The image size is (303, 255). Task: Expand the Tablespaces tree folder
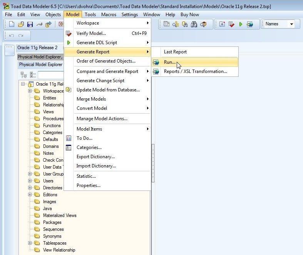tap(30, 243)
